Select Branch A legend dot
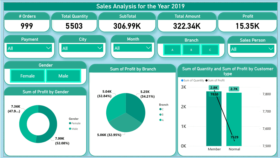 [160, 120]
